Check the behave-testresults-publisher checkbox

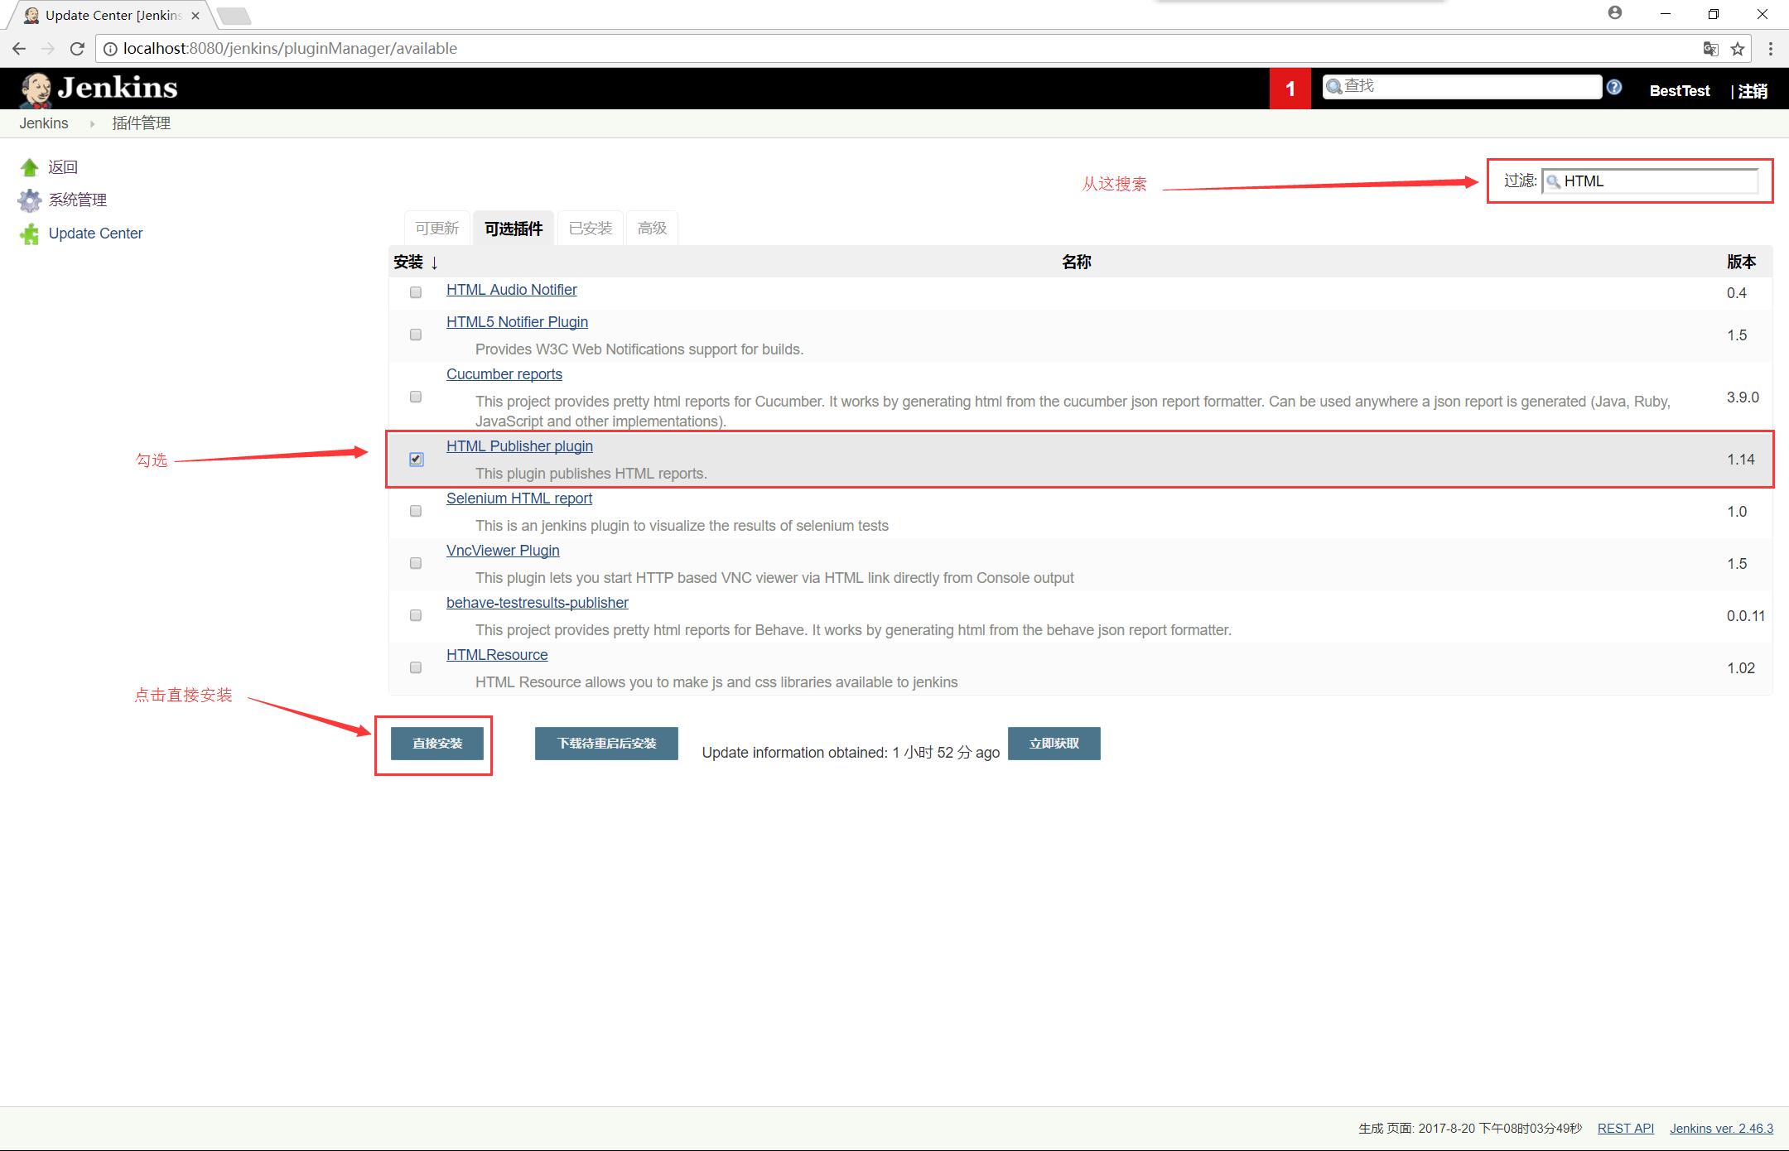point(416,615)
